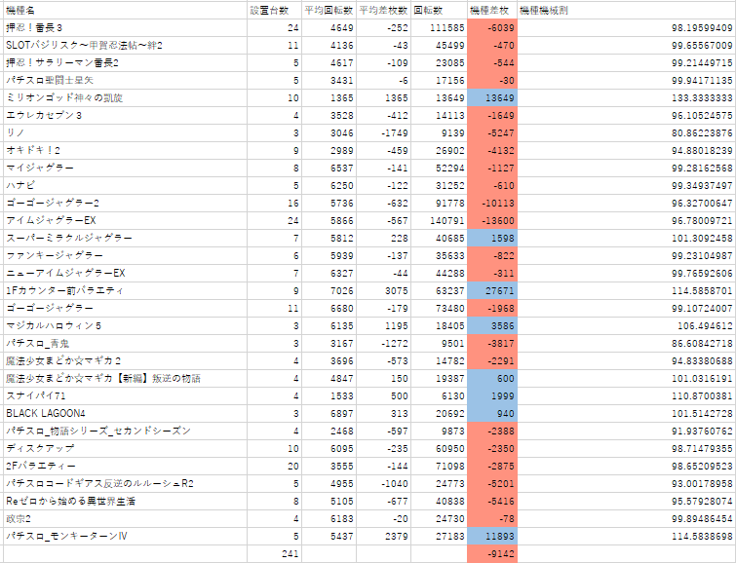
Task: Select the value 80.86223876
Action: (x=626, y=133)
